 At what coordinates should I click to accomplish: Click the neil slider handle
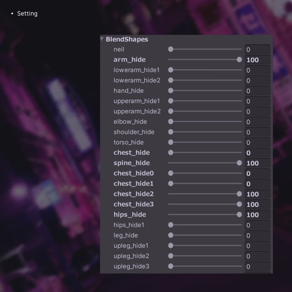(x=171, y=49)
